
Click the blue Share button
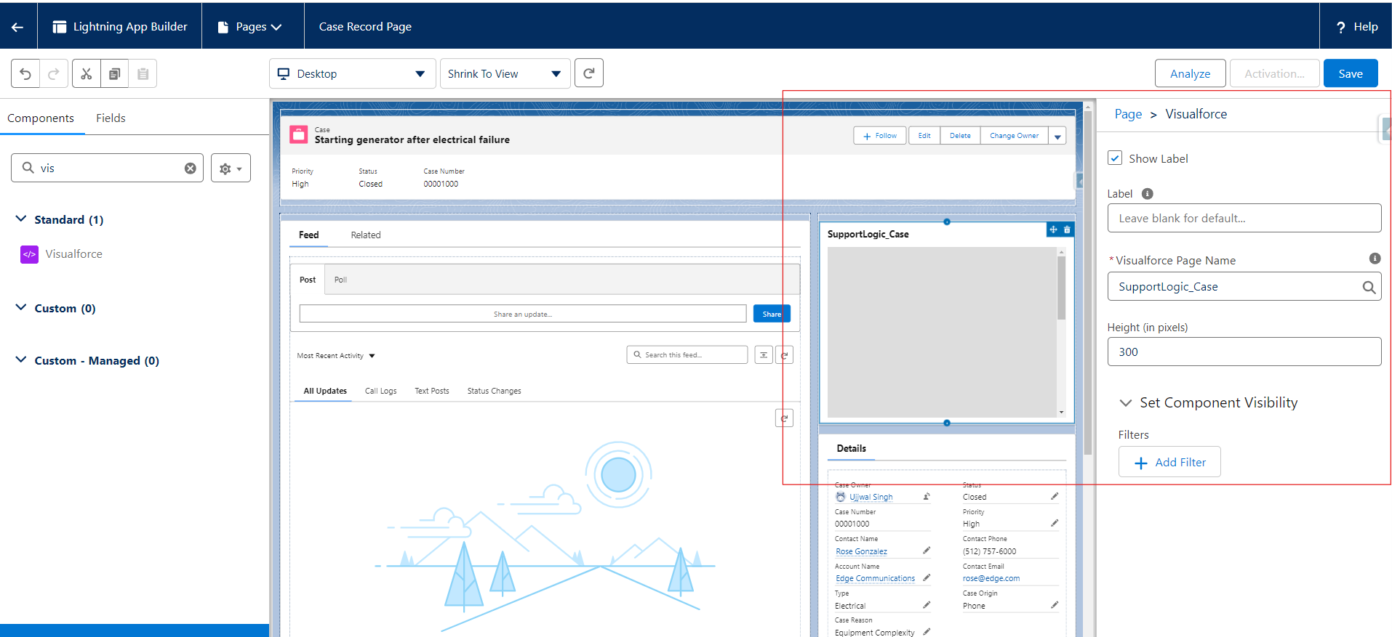click(772, 314)
